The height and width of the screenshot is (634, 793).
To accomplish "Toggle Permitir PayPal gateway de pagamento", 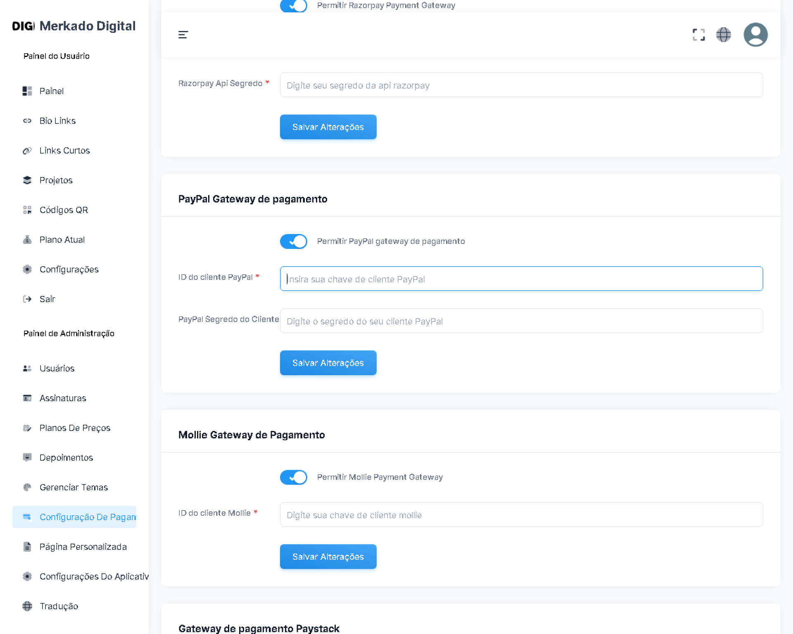I will coord(293,241).
